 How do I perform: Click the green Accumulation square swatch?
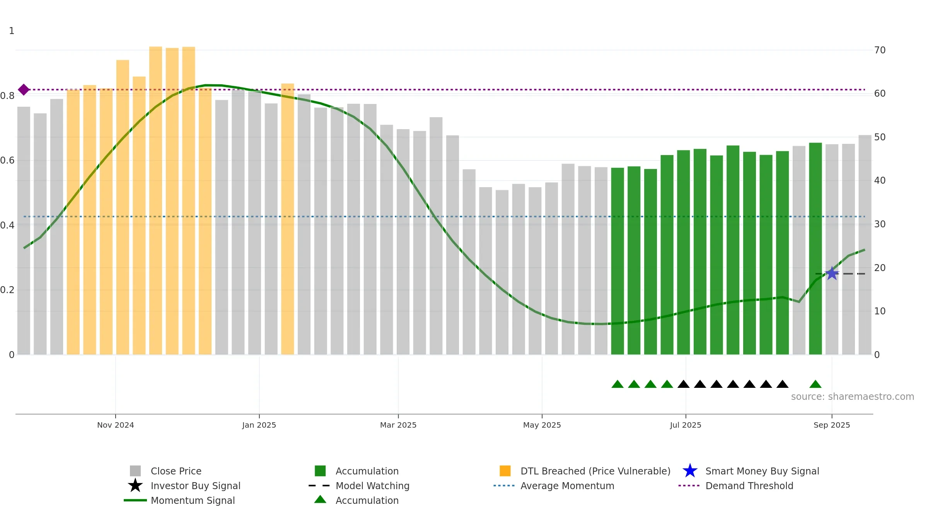(320, 471)
